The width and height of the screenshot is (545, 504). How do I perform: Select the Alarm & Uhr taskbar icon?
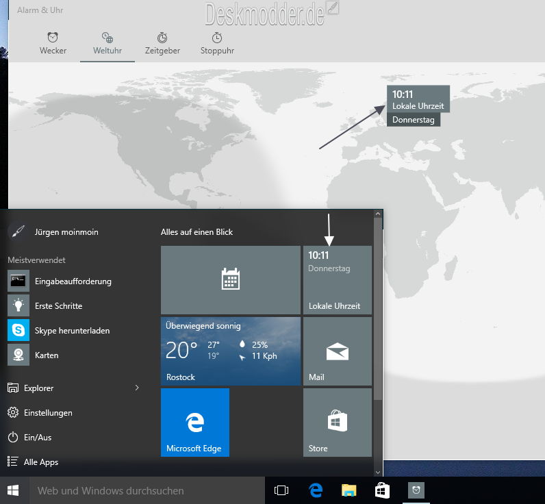click(416, 490)
